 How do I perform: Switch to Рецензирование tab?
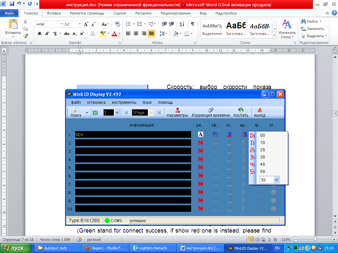(x=176, y=13)
